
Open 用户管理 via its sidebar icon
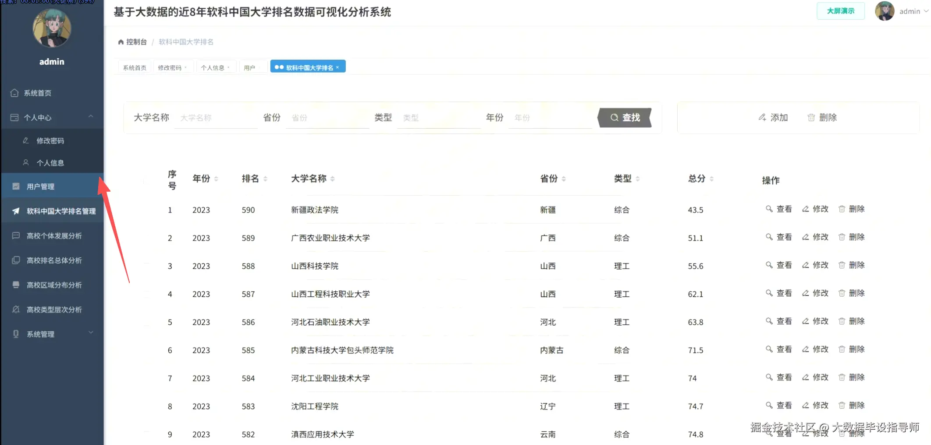(x=16, y=186)
